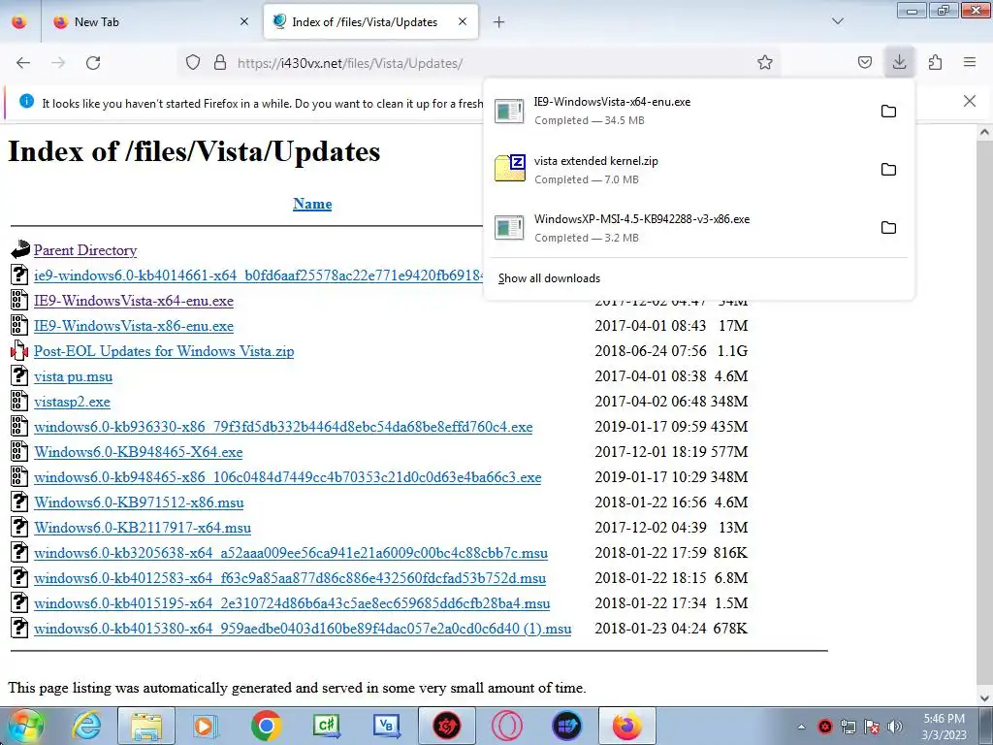Download windows6.0-kb3205638-x64 msu file
This screenshot has width=993, height=745.
tap(291, 553)
